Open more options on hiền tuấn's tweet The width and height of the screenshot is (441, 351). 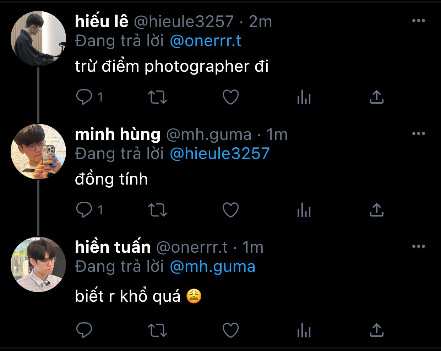(418, 246)
